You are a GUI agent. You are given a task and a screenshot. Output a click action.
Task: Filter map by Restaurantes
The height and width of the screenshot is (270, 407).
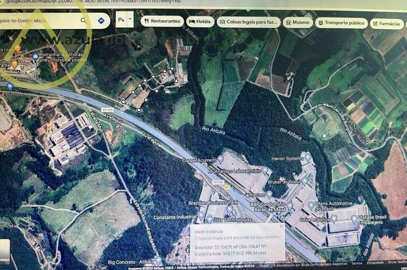tap(162, 21)
